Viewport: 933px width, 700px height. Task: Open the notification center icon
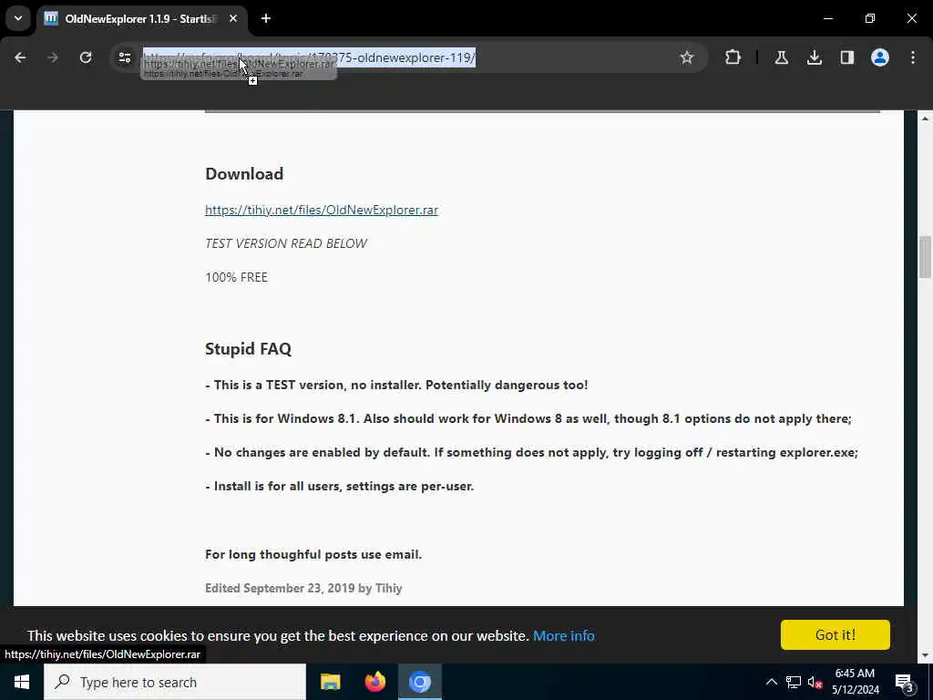tap(904, 682)
